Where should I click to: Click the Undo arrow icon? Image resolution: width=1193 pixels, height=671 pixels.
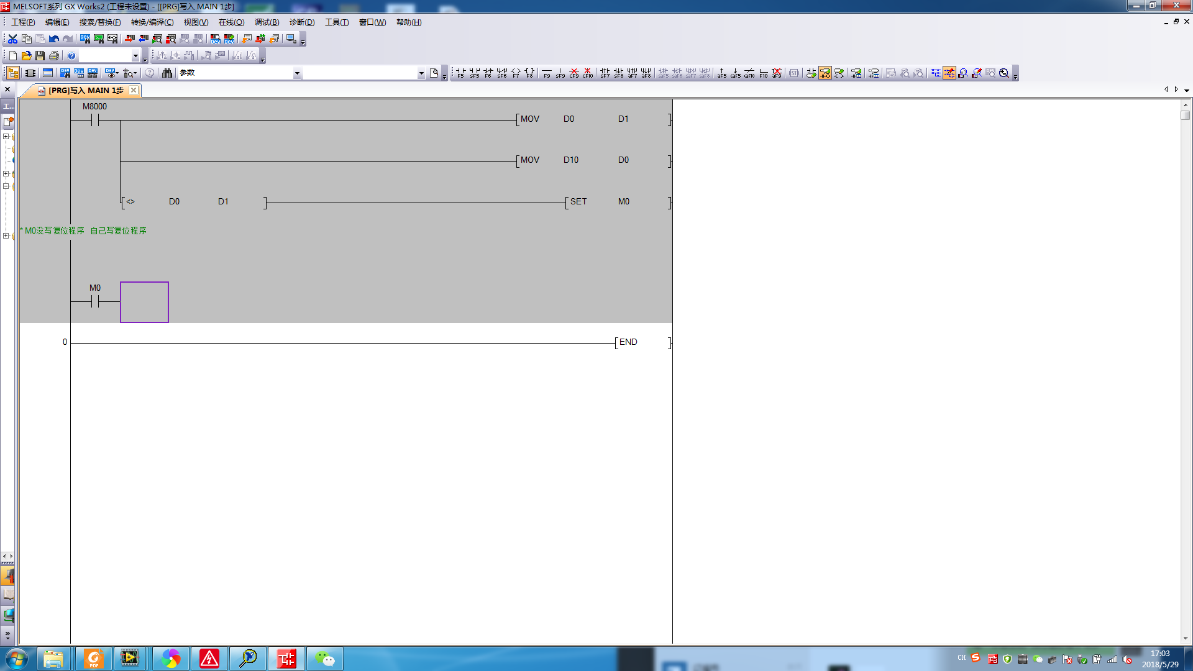tap(54, 39)
